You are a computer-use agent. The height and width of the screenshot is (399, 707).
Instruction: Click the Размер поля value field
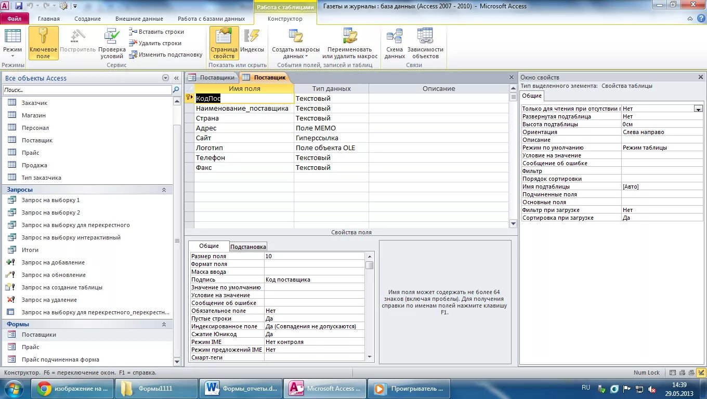315,256
